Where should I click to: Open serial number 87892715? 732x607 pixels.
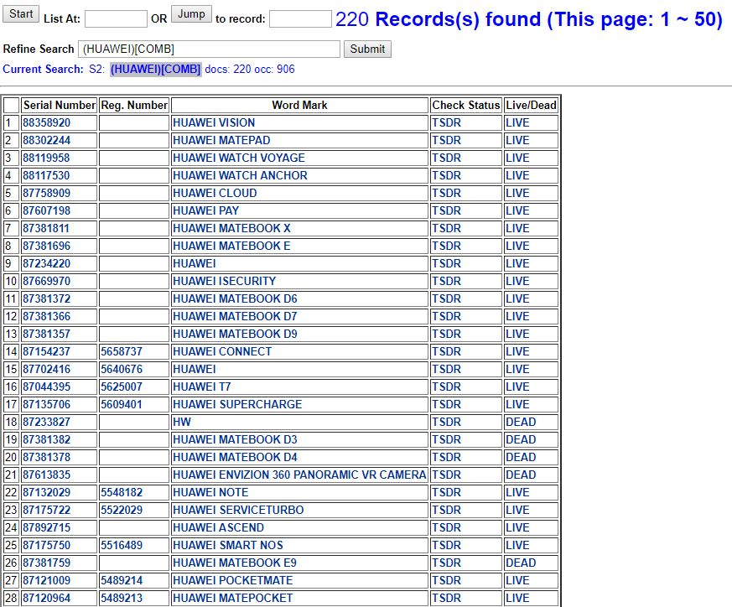tap(46, 527)
